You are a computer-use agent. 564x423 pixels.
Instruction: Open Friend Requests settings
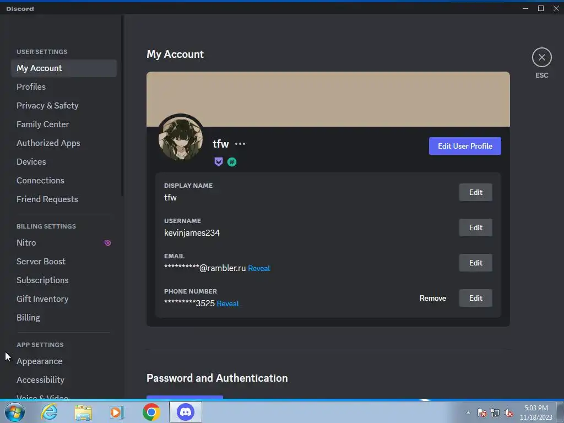click(x=64, y=199)
